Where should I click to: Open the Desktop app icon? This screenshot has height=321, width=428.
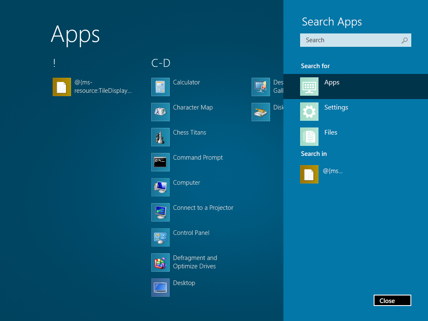point(160,288)
